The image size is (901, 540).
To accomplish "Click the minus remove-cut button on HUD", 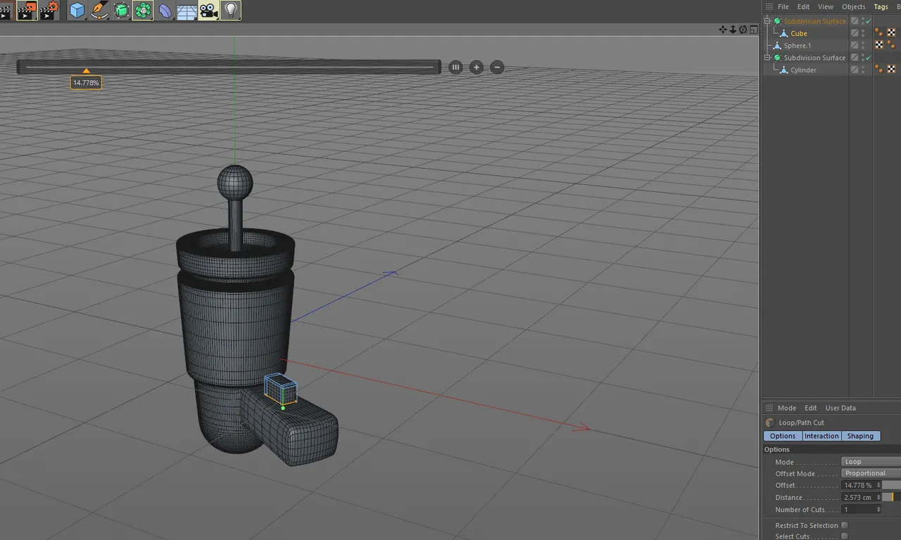I will (497, 67).
